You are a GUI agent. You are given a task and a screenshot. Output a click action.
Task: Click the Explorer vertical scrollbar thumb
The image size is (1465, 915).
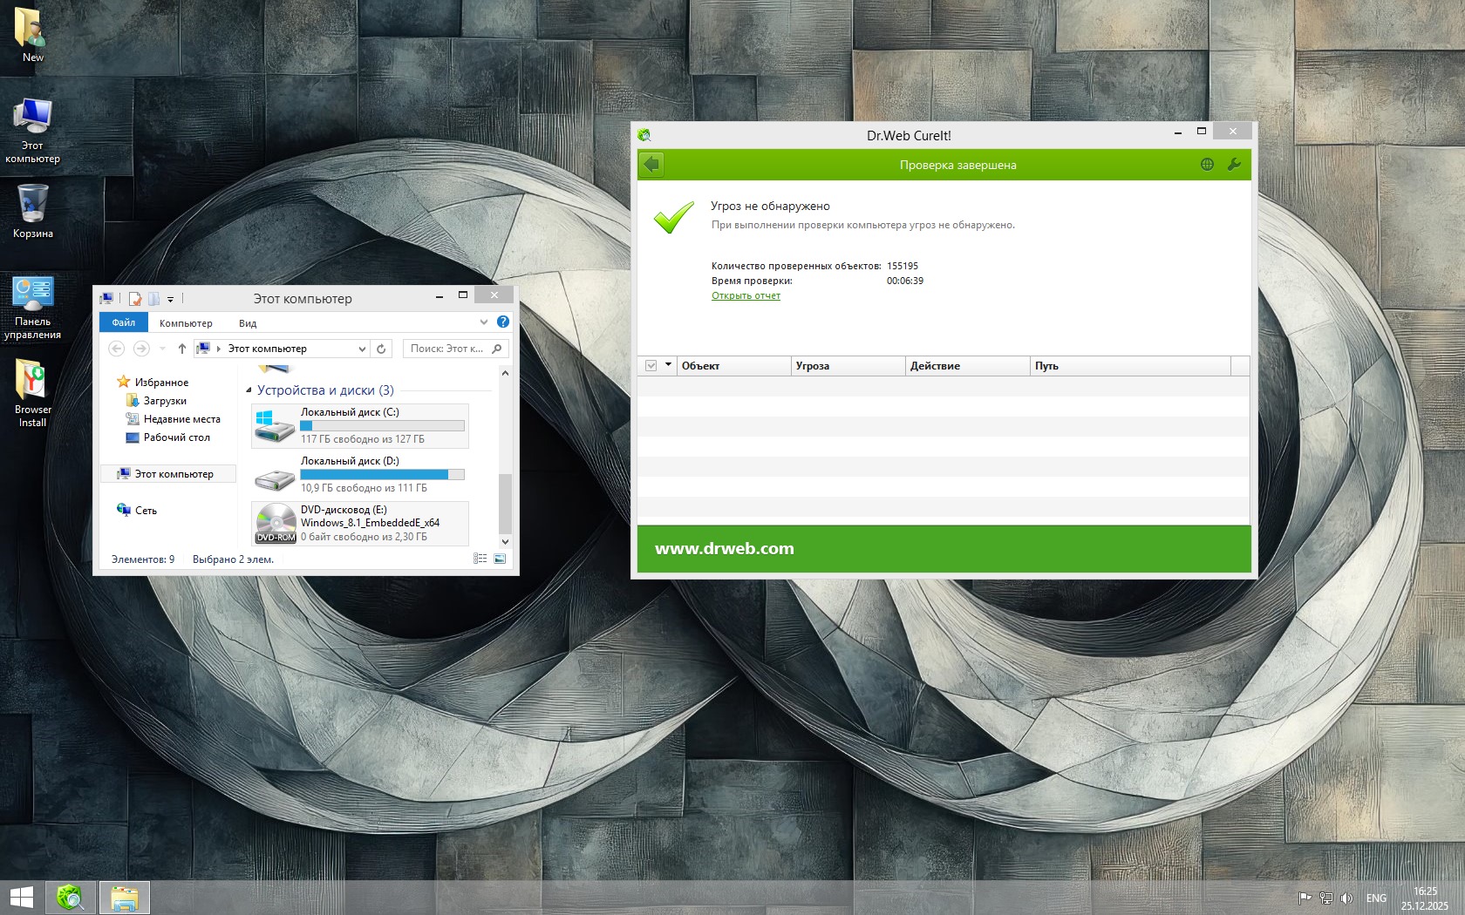click(504, 504)
